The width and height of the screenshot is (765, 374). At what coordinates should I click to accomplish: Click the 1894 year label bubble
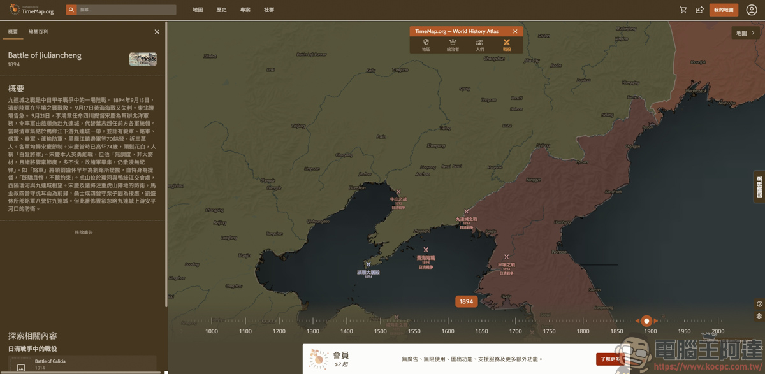pyautogui.click(x=466, y=301)
